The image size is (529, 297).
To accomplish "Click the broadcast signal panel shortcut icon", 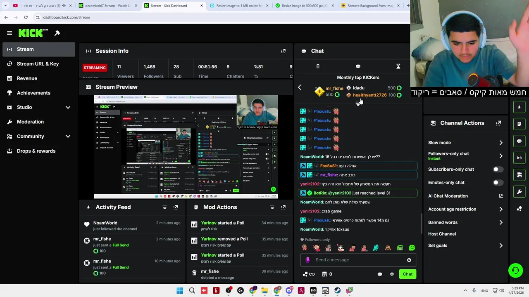I will pos(519,158).
